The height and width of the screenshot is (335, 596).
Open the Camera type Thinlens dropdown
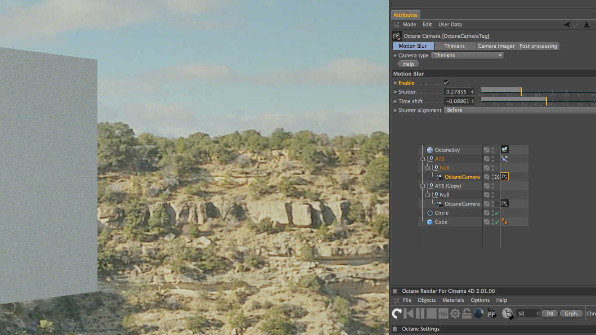[467, 55]
